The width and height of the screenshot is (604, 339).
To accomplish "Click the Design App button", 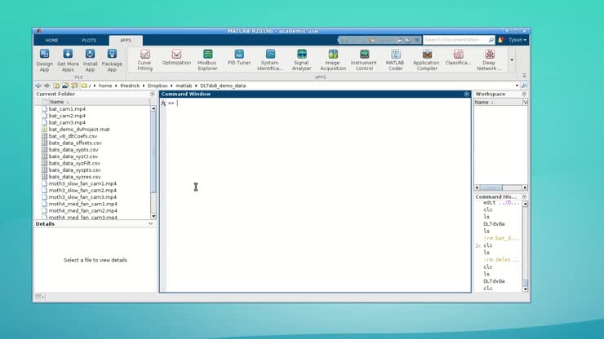I will [44, 59].
